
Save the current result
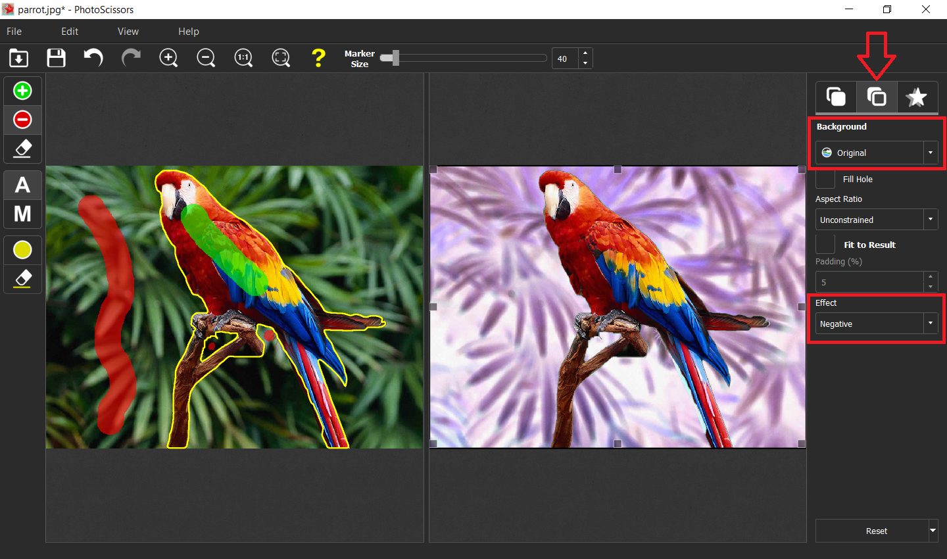tap(56, 58)
